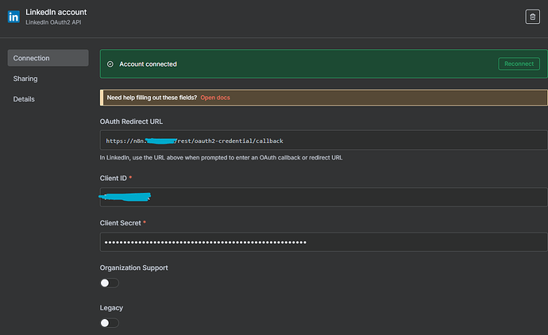This screenshot has height=335, width=548.
Task: Click the green Account connected banner text
Action: pyautogui.click(x=148, y=64)
